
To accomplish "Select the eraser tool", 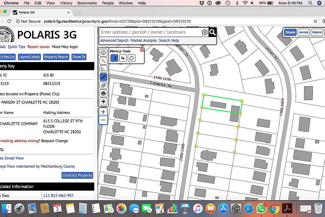I will pos(103,85).
